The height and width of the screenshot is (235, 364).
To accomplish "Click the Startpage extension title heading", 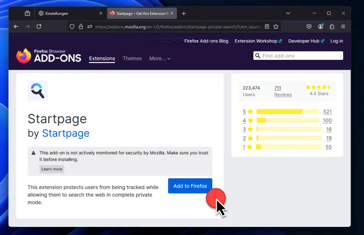I will [57, 119].
